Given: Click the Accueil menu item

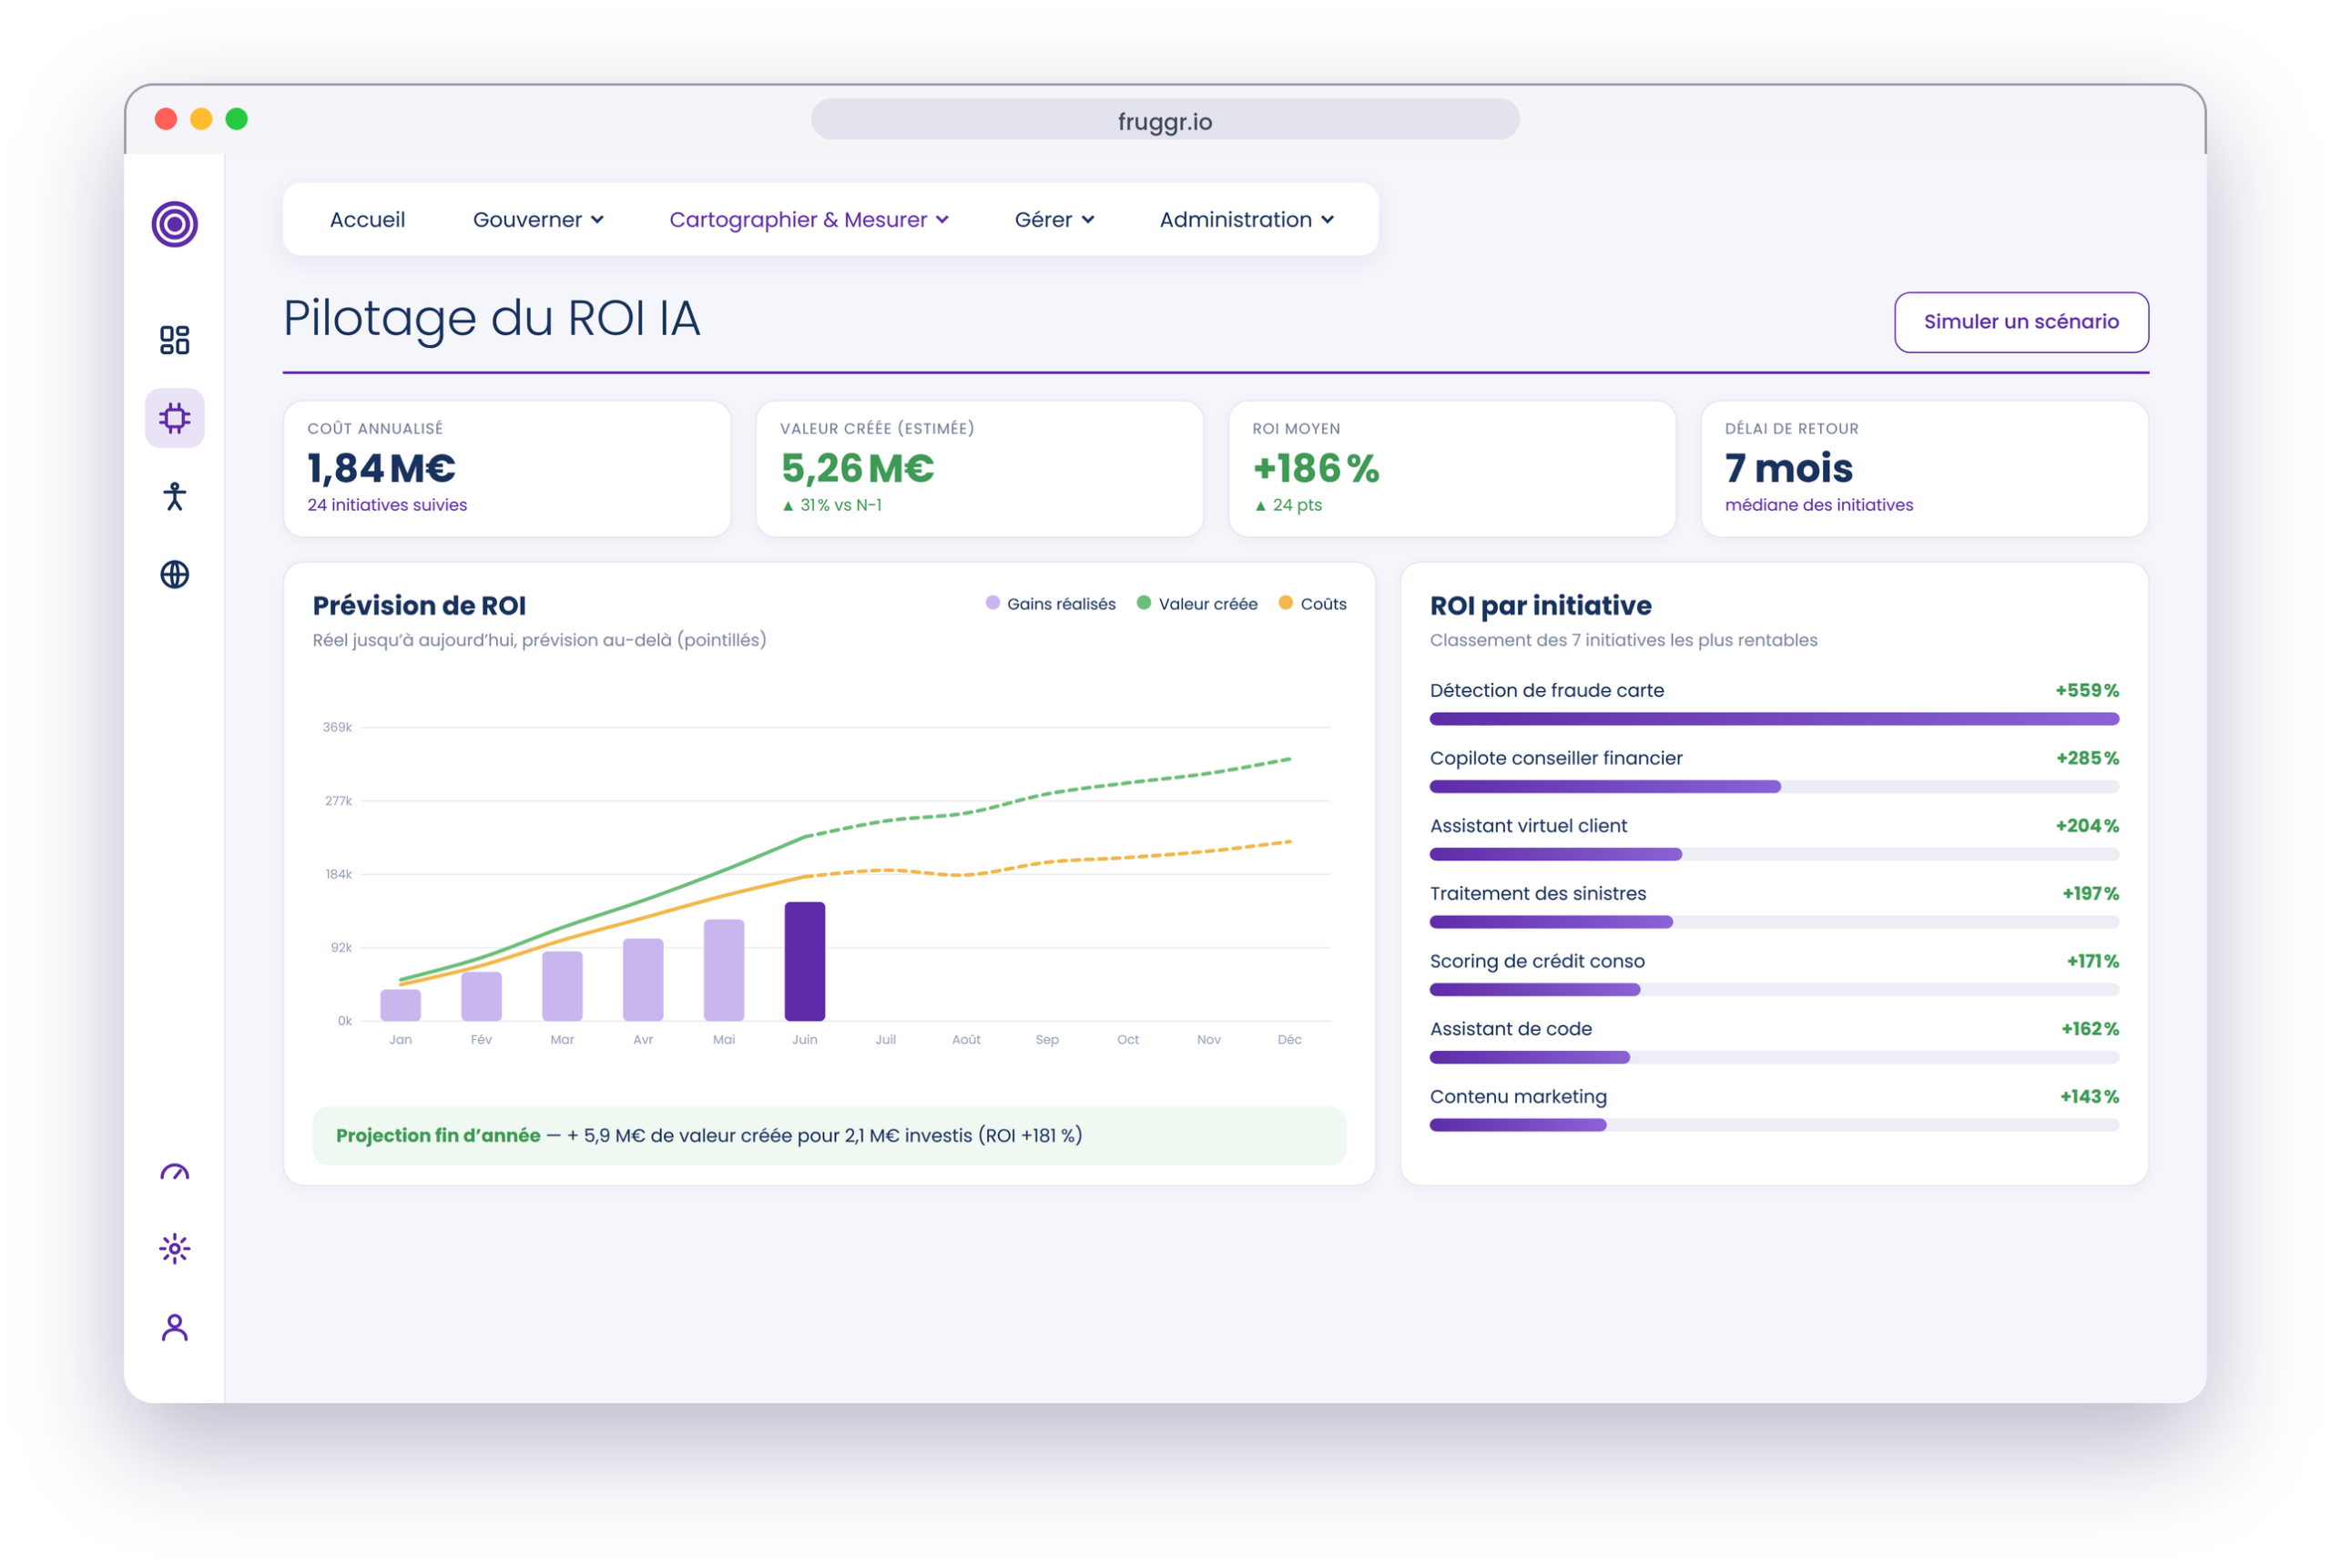Looking at the screenshot, I should pyautogui.click(x=367, y=220).
